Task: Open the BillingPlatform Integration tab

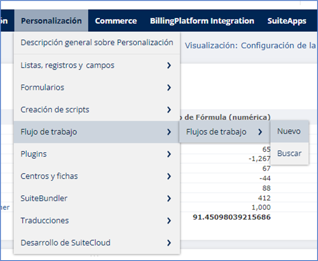Action: coord(202,21)
